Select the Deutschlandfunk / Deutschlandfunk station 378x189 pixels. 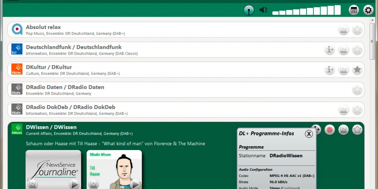(186, 50)
